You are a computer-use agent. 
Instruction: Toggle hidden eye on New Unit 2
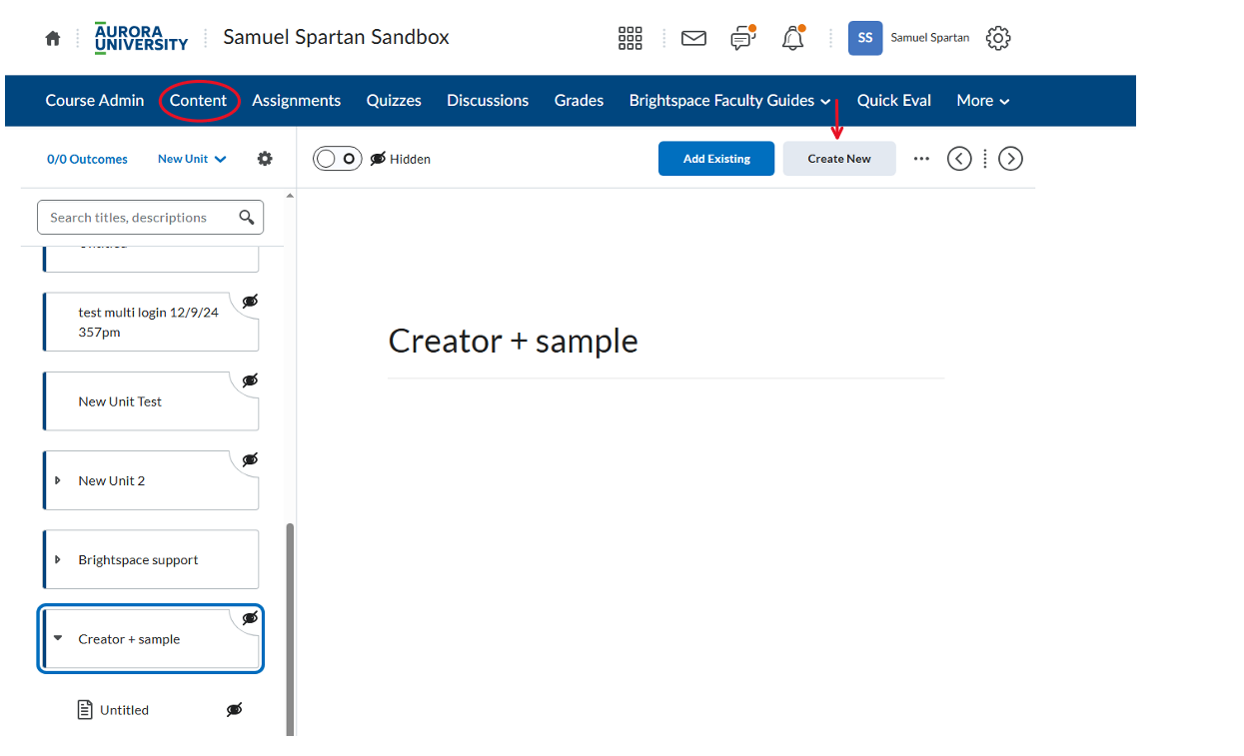[250, 459]
